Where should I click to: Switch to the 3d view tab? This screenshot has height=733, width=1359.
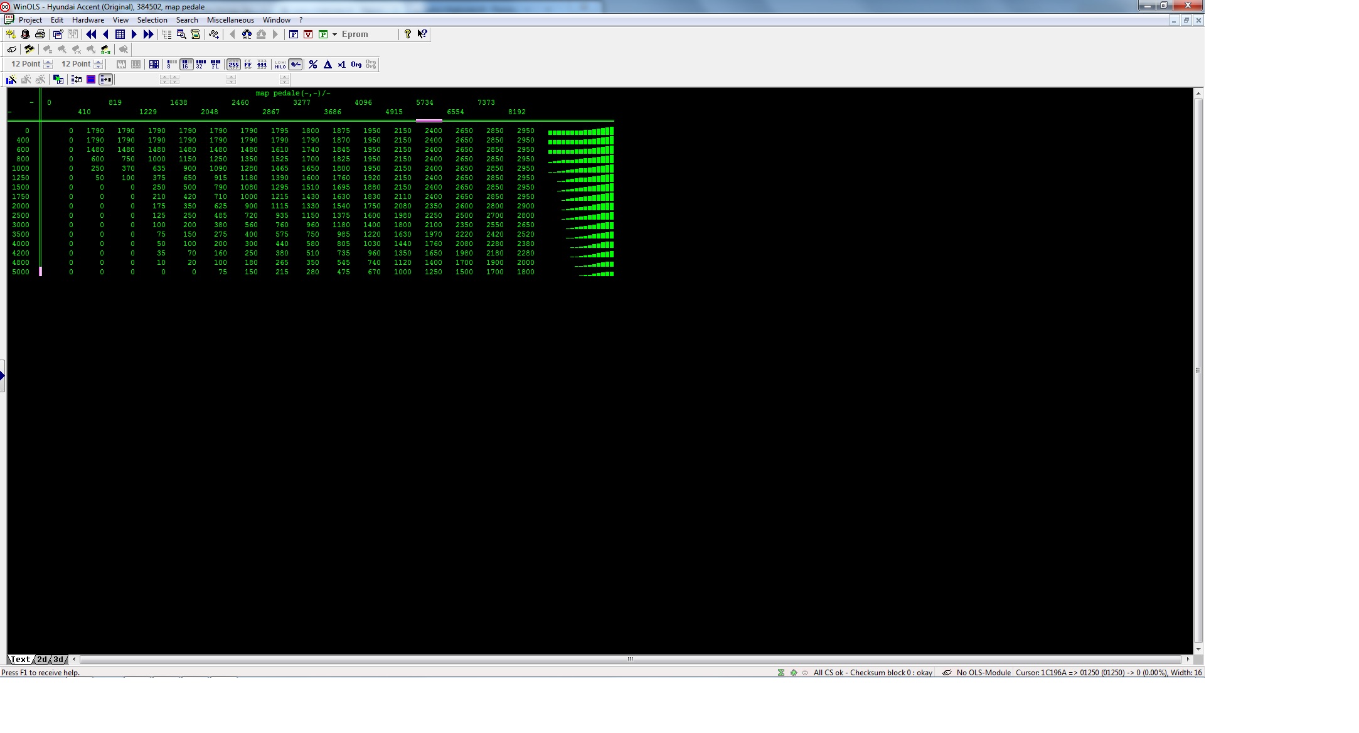coord(58,660)
